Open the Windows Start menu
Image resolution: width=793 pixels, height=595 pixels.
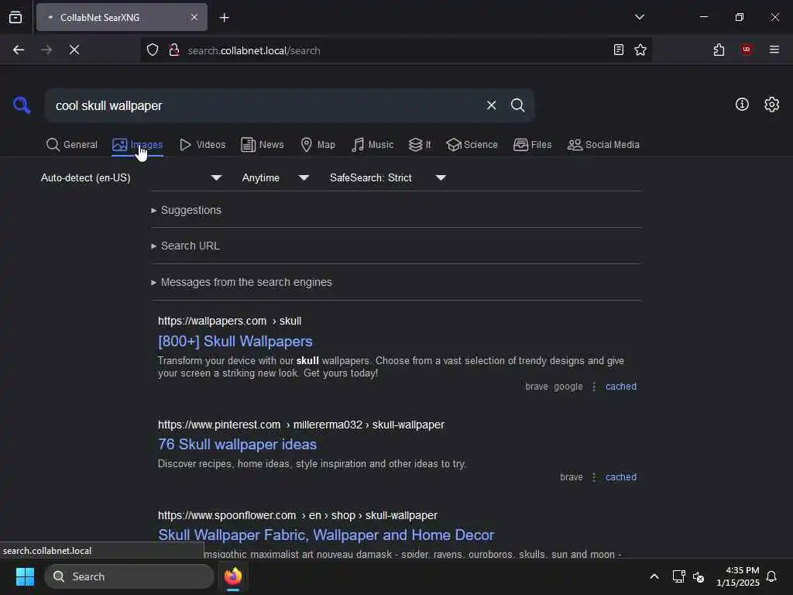pyautogui.click(x=25, y=576)
